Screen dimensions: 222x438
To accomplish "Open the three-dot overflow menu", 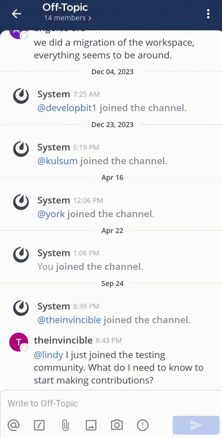I will (208, 14).
